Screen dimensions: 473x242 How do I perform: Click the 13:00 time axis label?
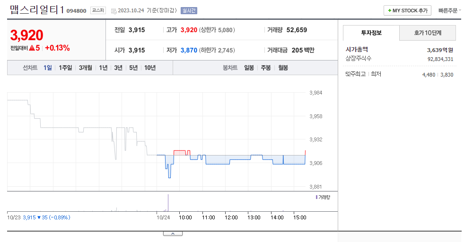tap(254, 217)
